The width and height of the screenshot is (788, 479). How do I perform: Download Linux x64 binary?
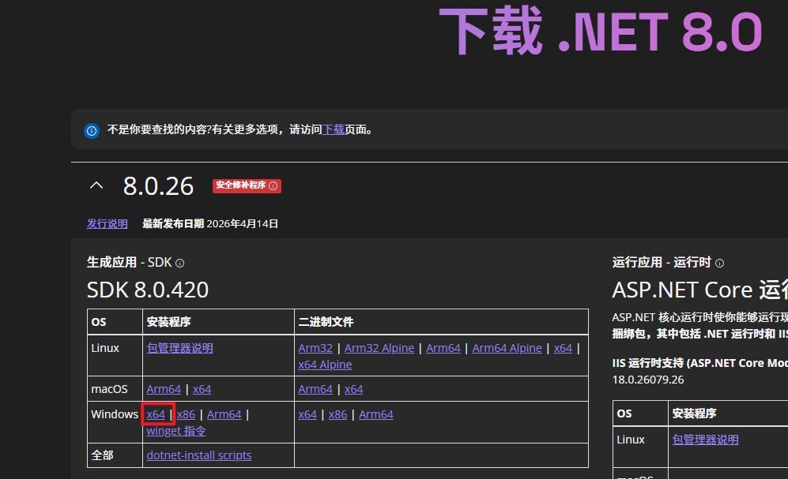[563, 348]
